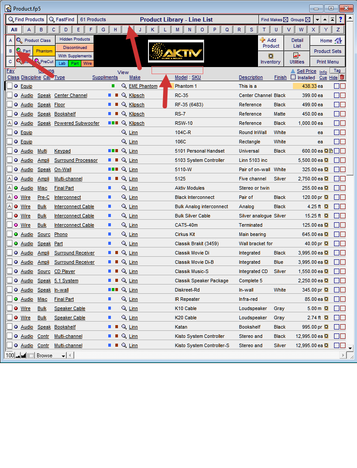Click the zoom level 100 box

click(10, 356)
